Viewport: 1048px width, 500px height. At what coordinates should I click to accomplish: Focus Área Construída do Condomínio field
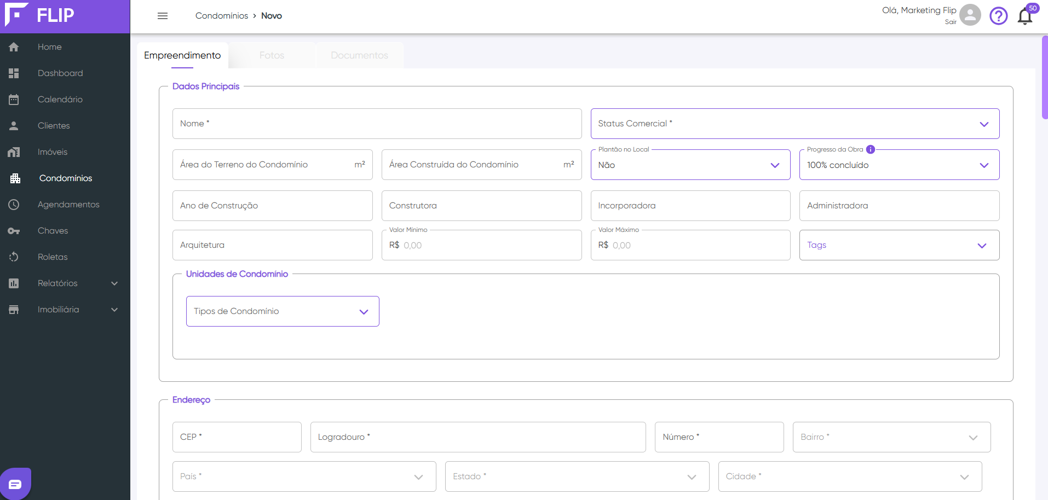pos(482,165)
